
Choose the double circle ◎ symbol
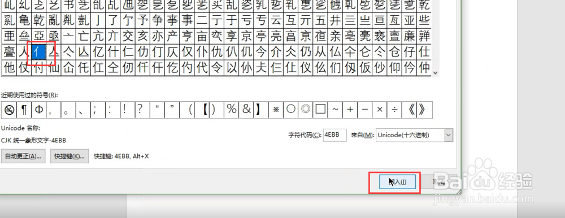[305, 110]
